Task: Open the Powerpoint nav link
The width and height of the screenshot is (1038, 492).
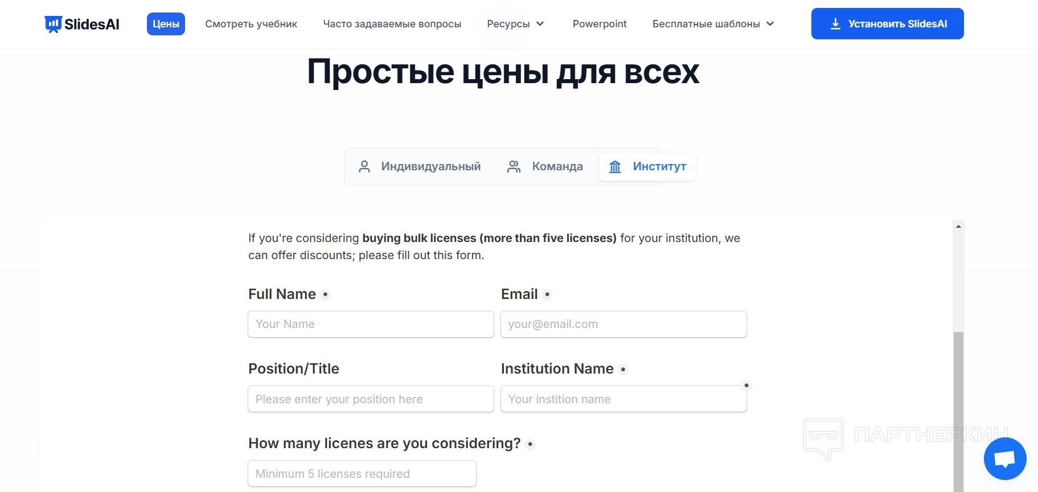Action: coord(600,24)
